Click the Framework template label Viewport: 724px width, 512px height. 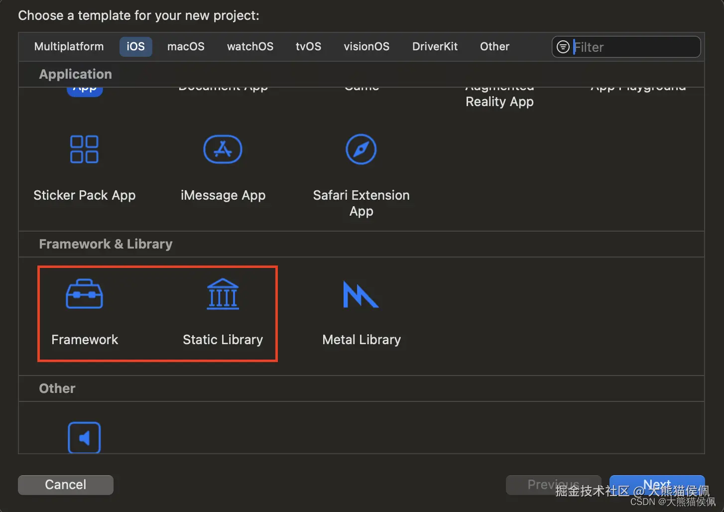pos(85,340)
